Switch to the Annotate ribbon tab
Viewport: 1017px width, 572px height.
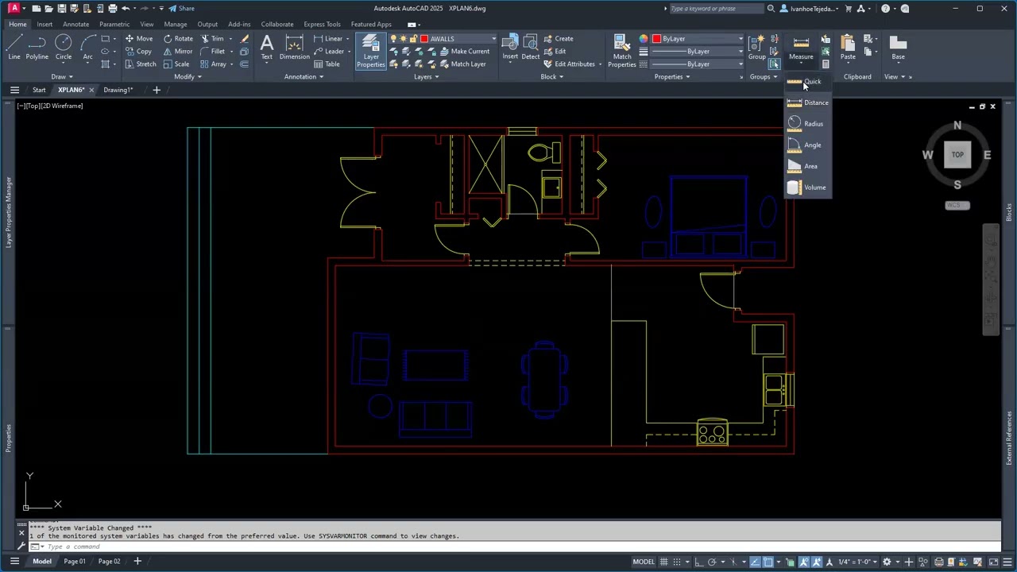76,24
